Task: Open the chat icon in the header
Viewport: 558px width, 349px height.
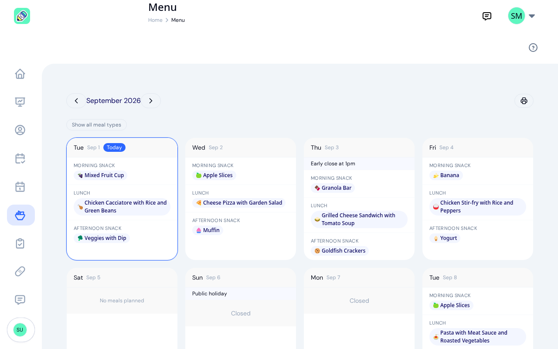Action: tap(487, 16)
